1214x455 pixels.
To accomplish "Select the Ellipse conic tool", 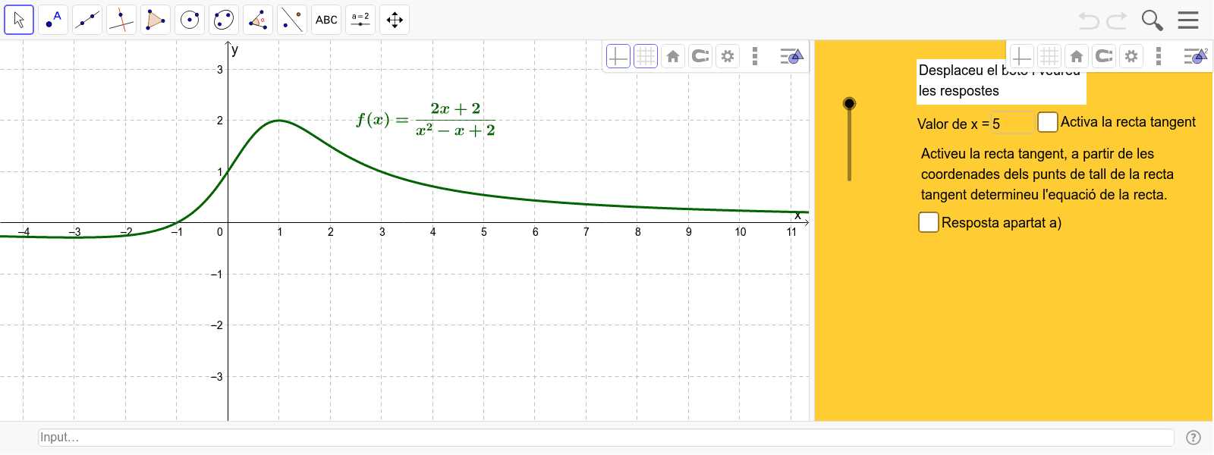I will coord(224,20).
